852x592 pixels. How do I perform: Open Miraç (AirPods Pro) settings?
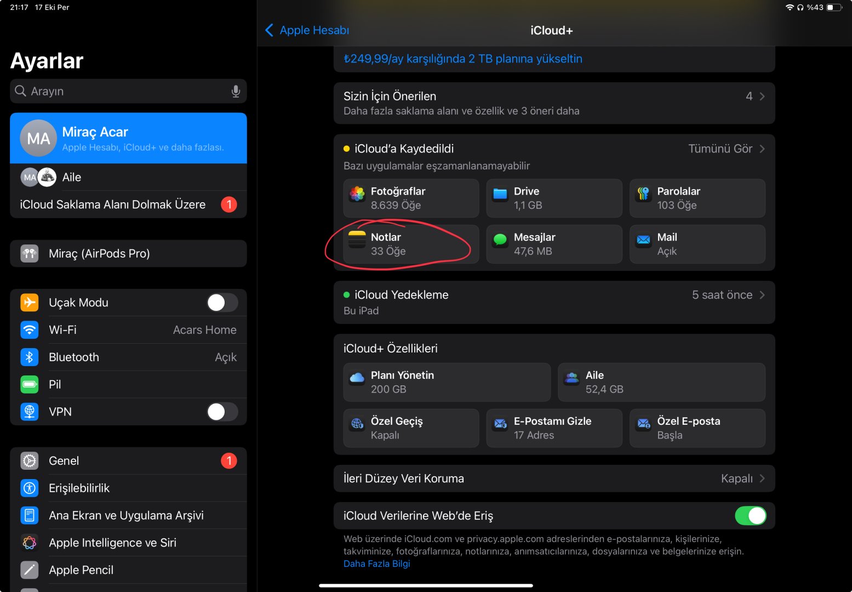point(128,253)
